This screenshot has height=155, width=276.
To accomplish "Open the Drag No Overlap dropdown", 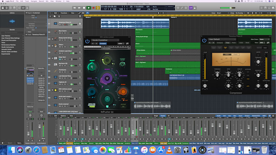I will [240, 13].
